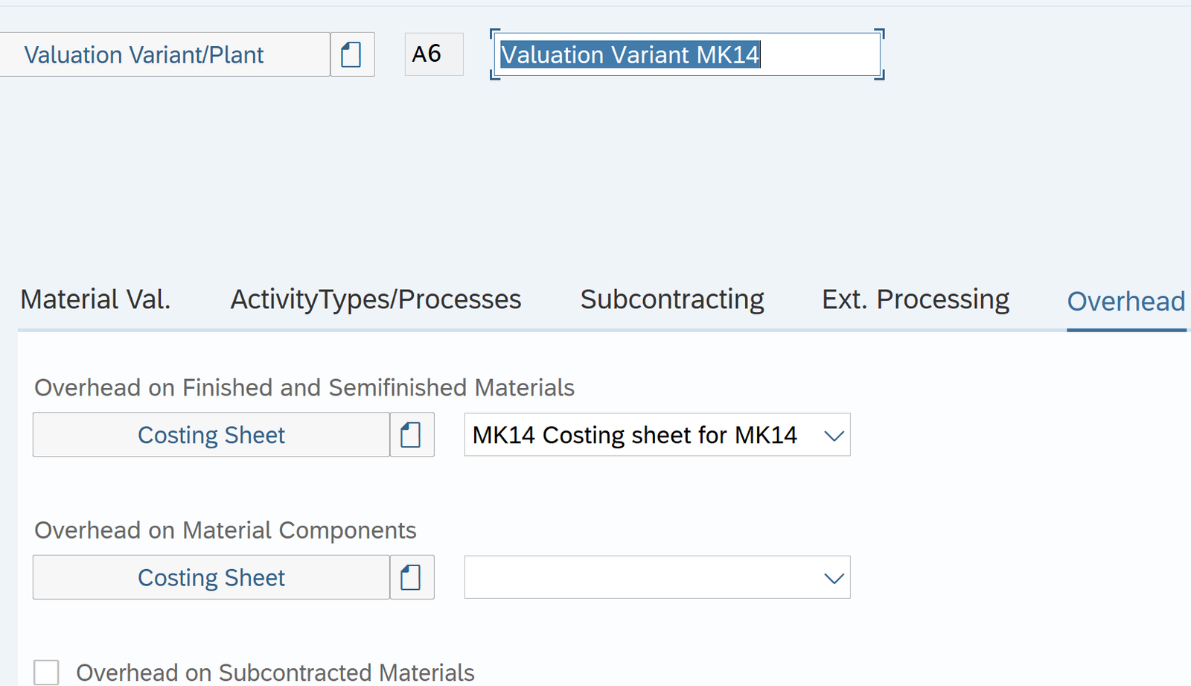Screen dimensions: 1191x686
Task: Click the Overhead on Finished and Semifinished Materials heading
Action: click(x=304, y=388)
